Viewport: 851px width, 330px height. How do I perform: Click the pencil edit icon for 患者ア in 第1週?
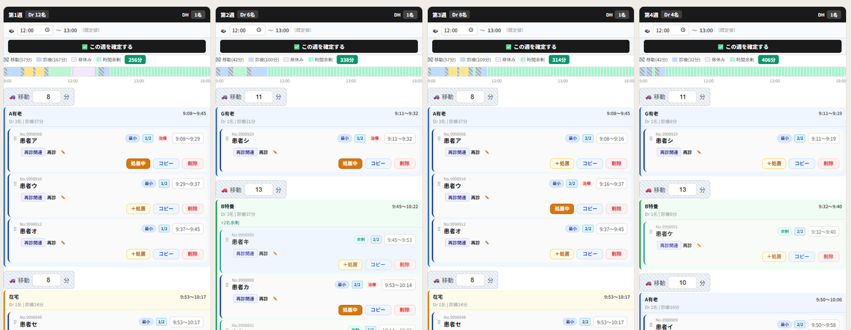(x=64, y=152)
